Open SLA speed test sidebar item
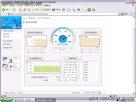136x102 pixels. click(x=8, y=41)
